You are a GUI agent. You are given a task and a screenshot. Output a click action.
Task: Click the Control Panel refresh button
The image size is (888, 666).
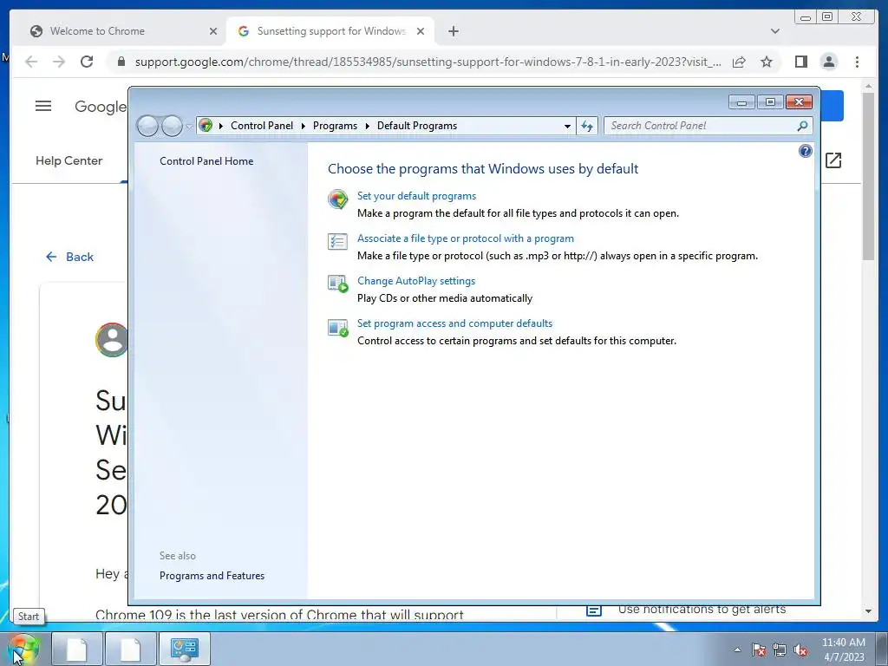click(587, 126)
